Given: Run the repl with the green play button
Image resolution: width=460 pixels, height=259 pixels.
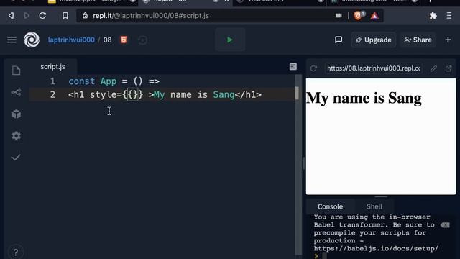Looking at the screenshot, I should coord(230,40).
